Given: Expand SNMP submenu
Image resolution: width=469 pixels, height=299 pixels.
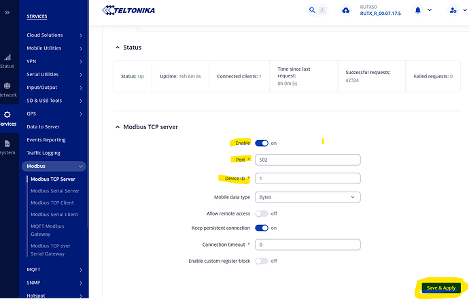Looking at the screenshot, I should coord(54,283).
